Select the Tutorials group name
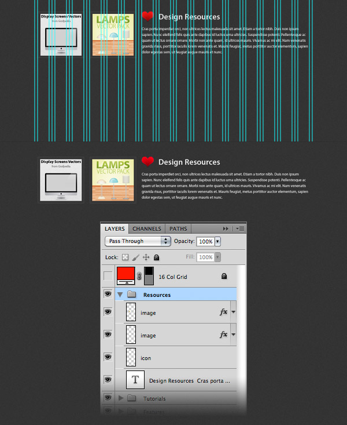Screen dimensions: 347x425 [154, 399]
